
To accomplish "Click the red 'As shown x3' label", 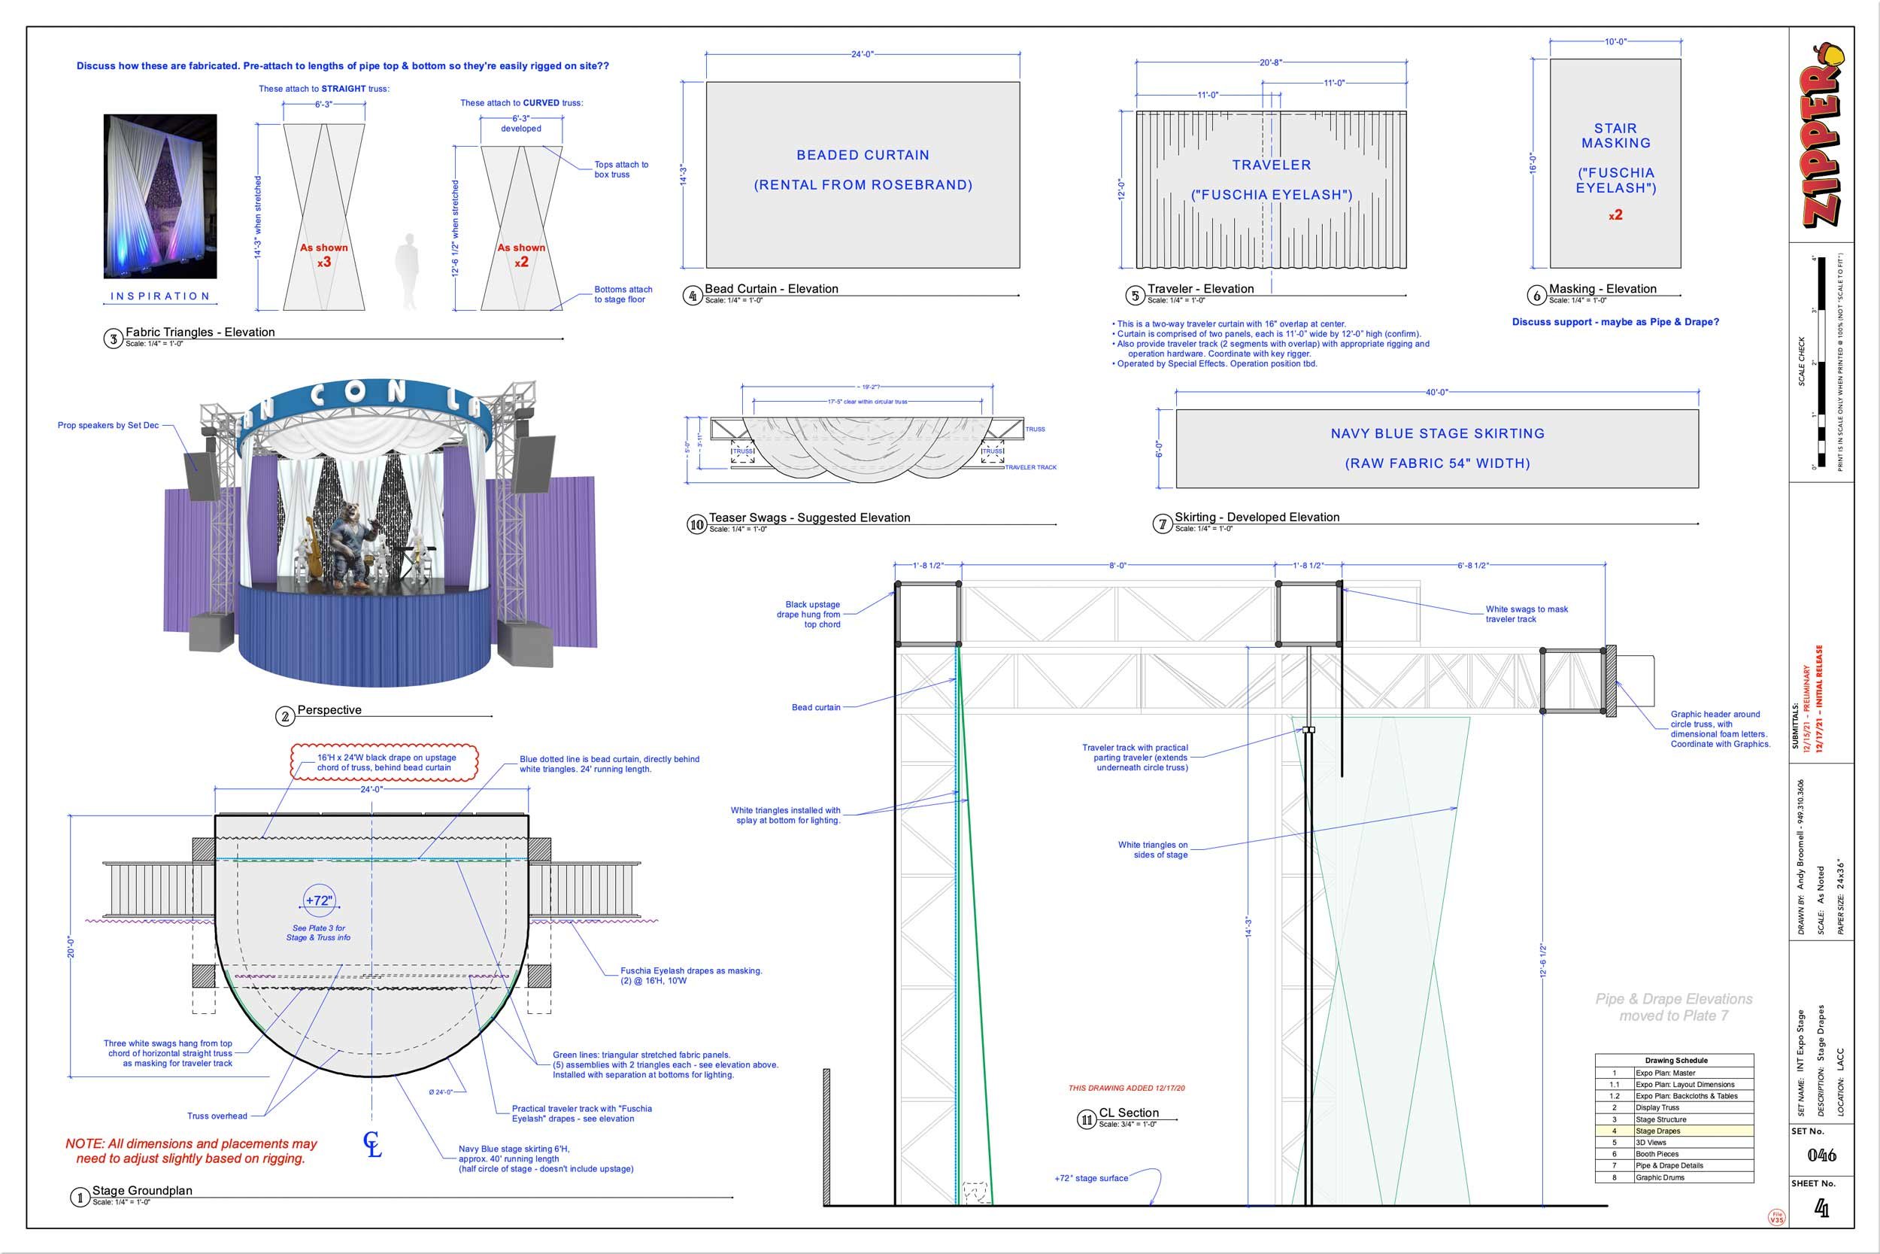I will [323, 255].
